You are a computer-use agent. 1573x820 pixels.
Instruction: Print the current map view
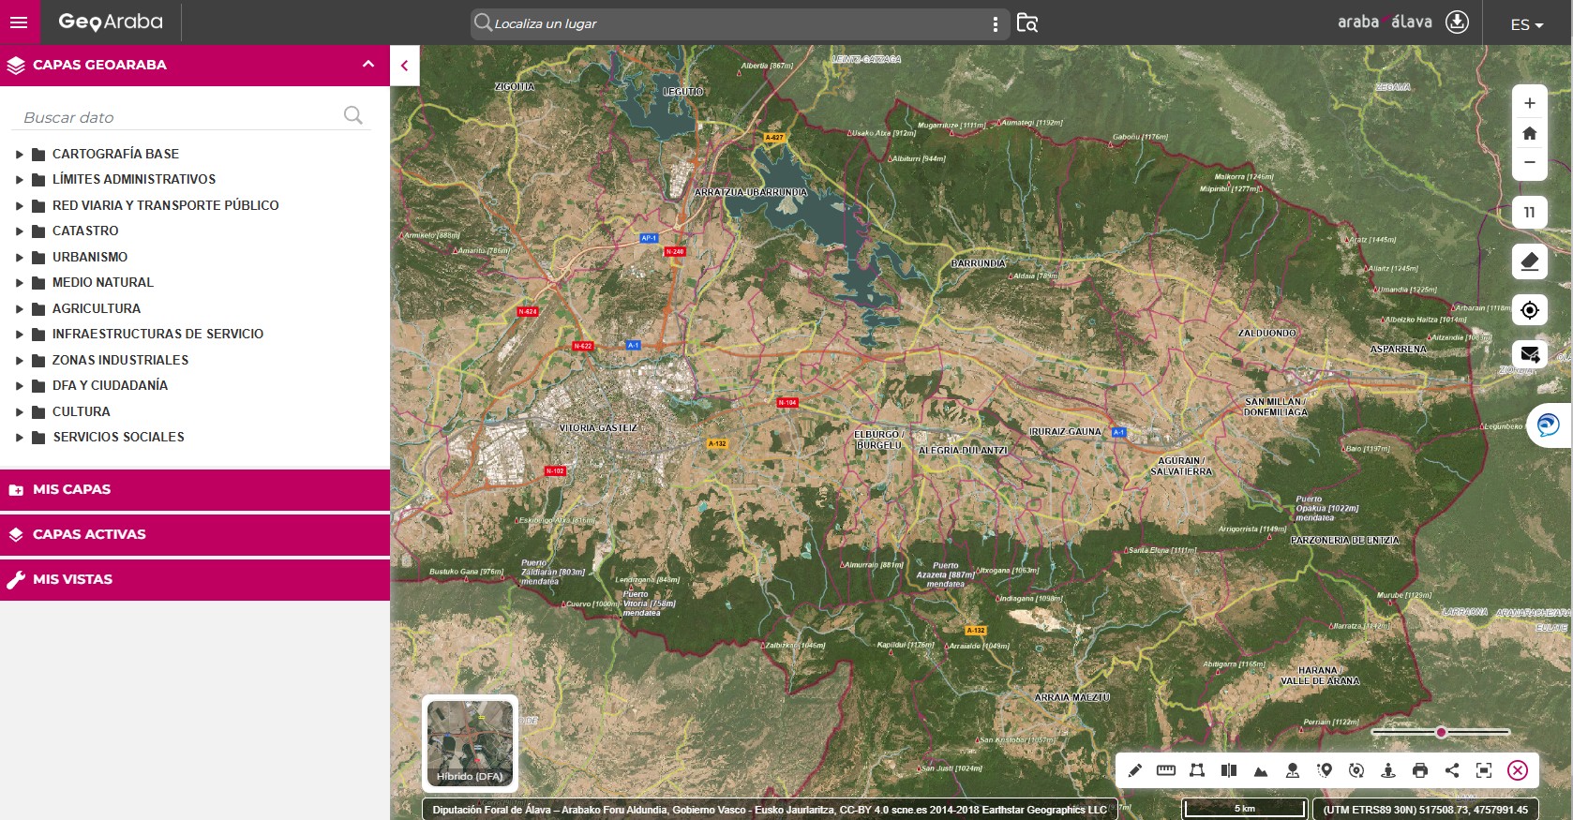[1420, 770]
